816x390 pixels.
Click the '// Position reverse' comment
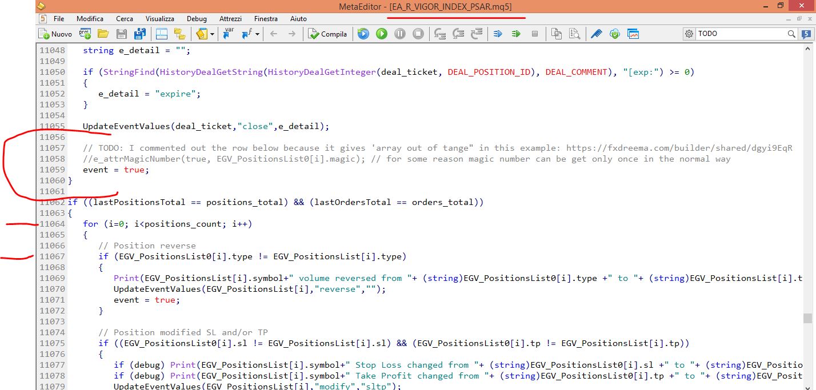click(147, 246)
